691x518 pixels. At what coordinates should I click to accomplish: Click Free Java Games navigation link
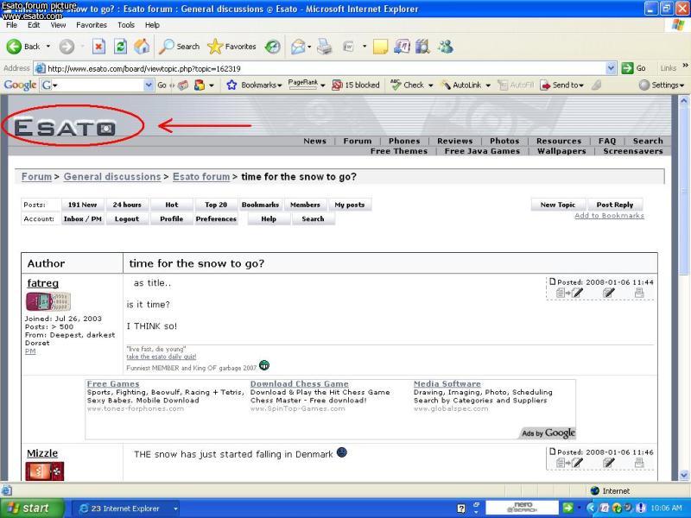pos(482,151)
